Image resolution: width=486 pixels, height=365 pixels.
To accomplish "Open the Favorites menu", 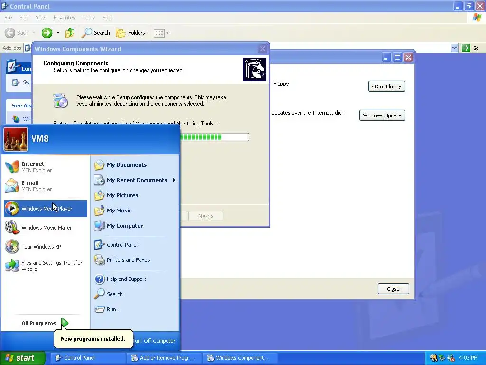I will pos(64,18).
